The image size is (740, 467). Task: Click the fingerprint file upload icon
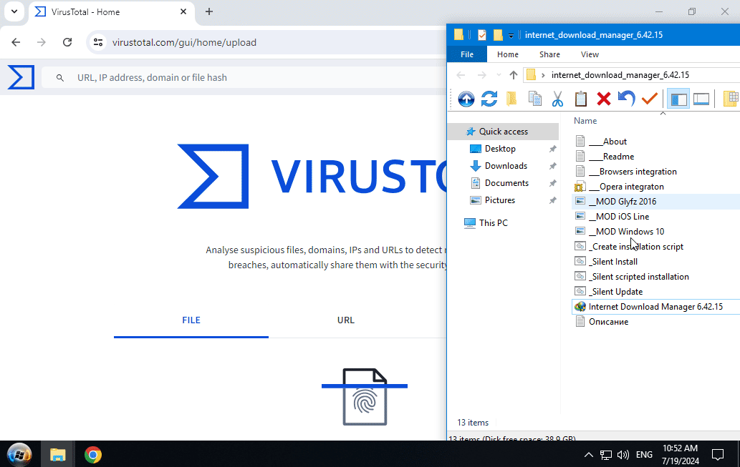(x=365, y=397)
